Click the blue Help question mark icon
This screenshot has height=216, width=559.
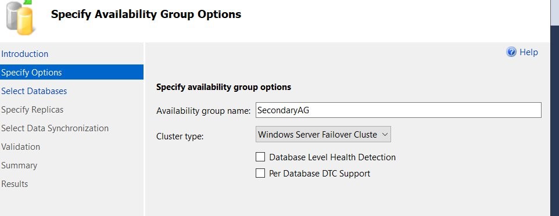pos(511,52)
